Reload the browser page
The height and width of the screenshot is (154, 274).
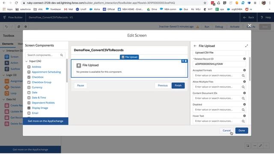pos(16,3)
